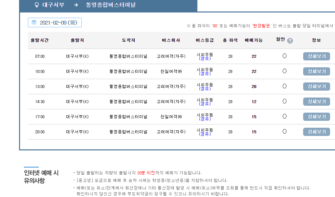Click the 14:30 departure time cell
The height and width of the screenshot is (197, 335).
(40, 102)
